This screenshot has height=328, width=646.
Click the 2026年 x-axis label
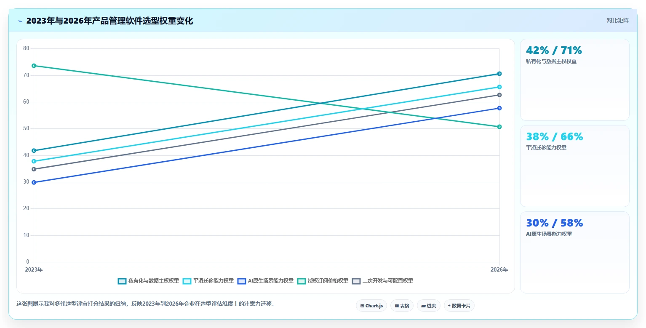(x=499, y=269)
